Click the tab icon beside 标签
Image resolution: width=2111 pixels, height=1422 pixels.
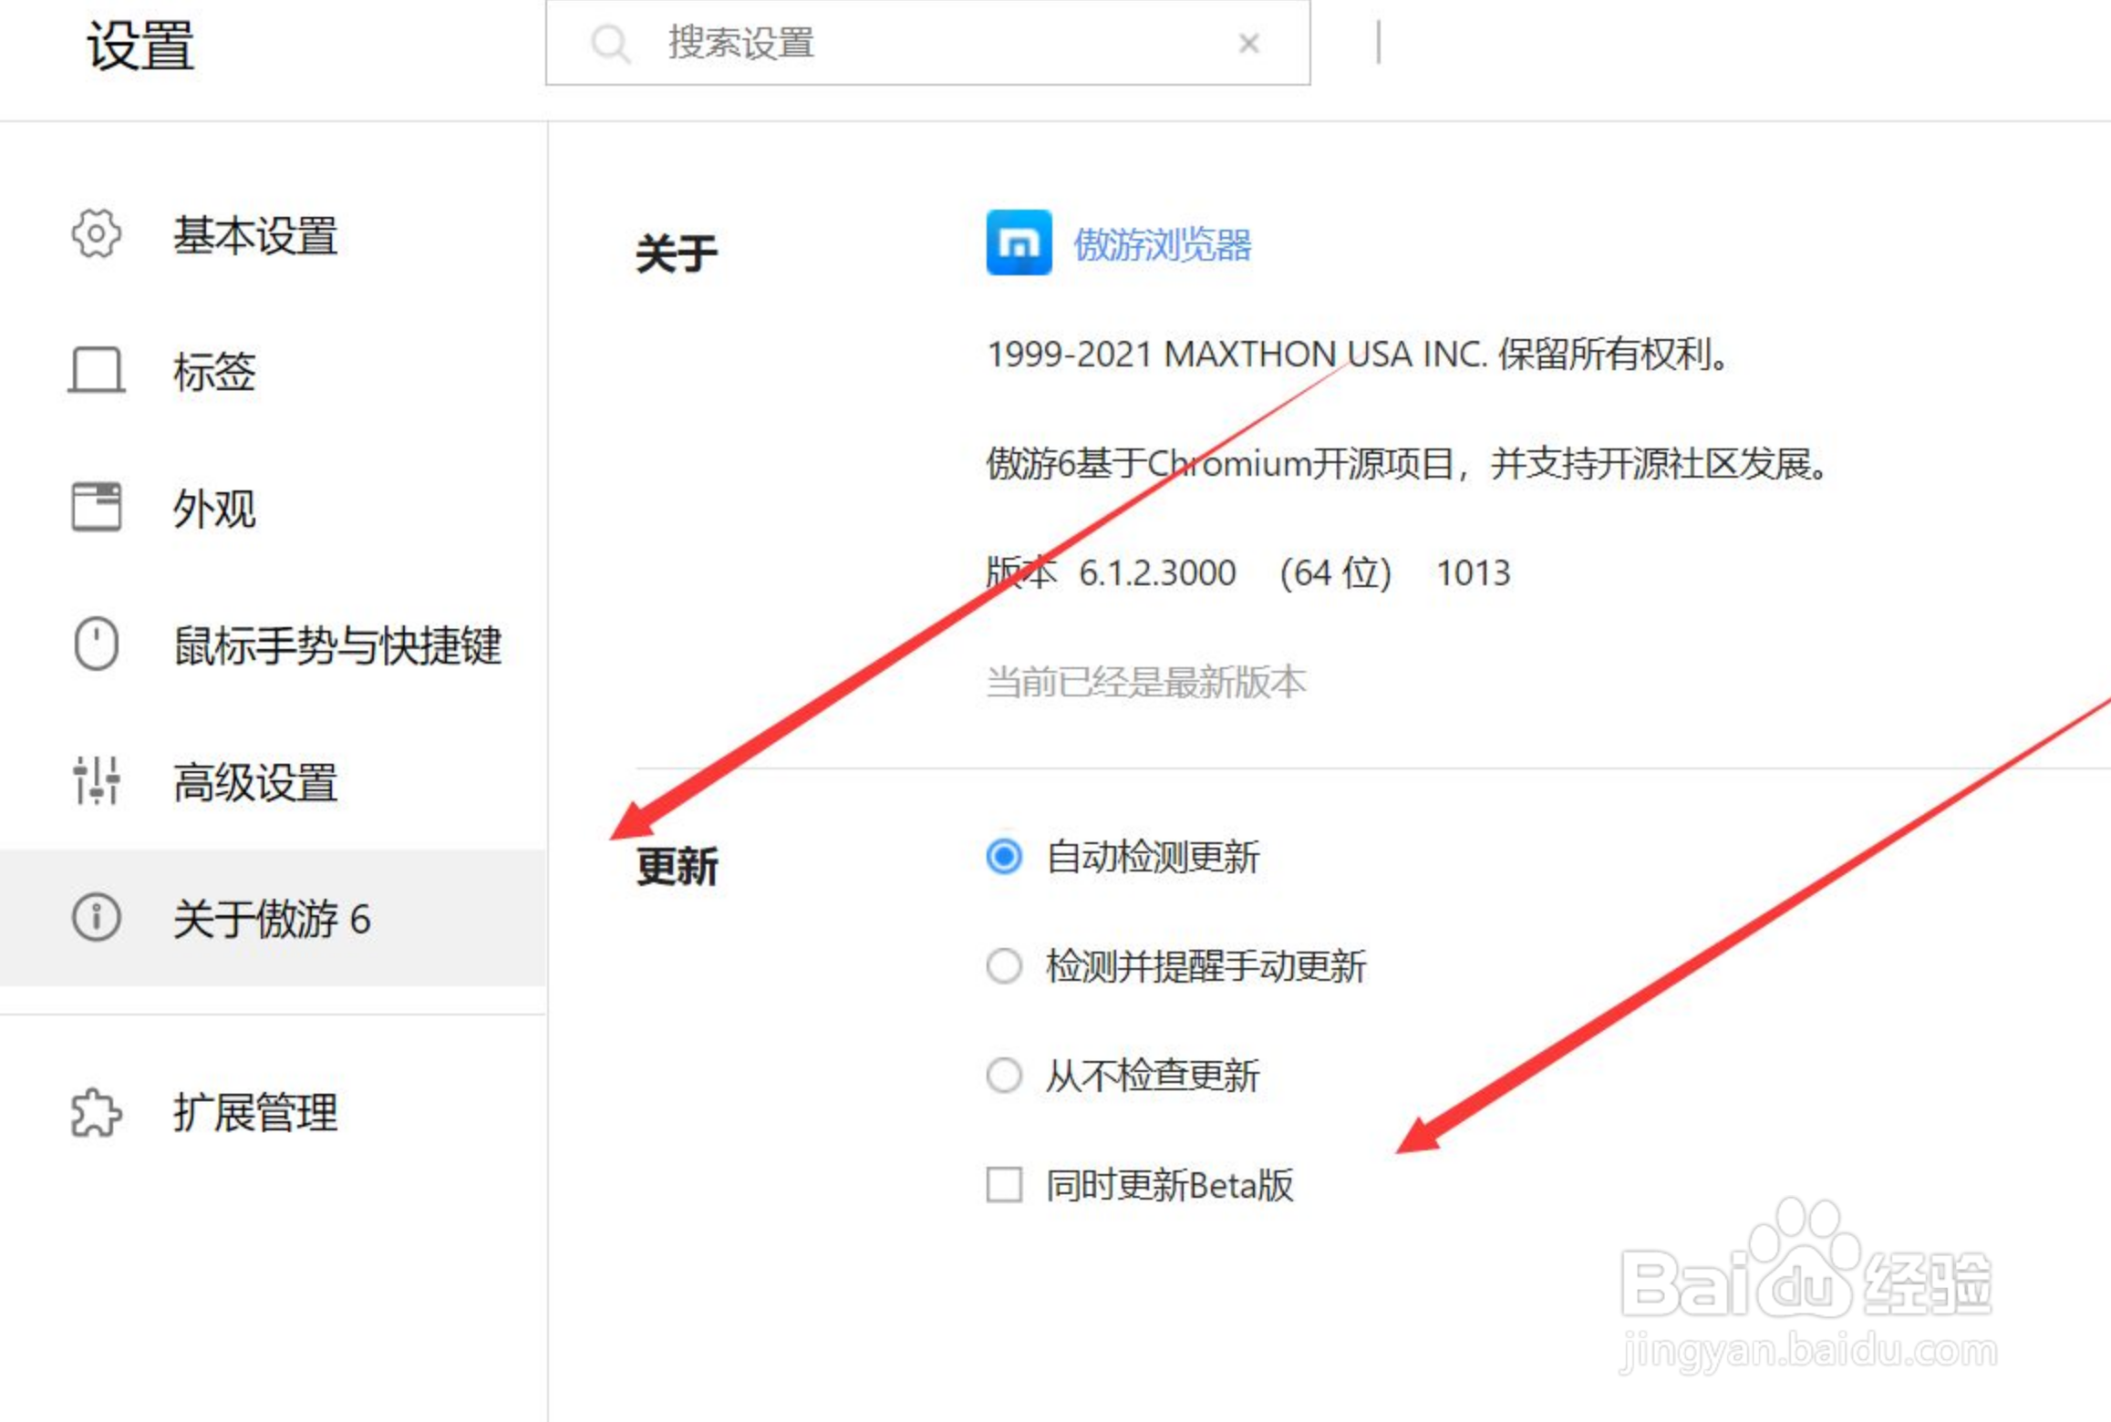click(96, 371)
